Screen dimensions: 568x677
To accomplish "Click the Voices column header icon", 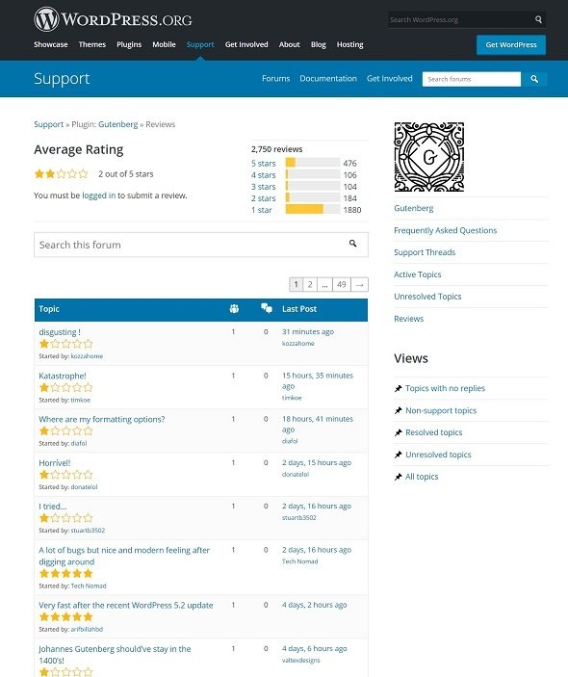I will pos(234,309).
